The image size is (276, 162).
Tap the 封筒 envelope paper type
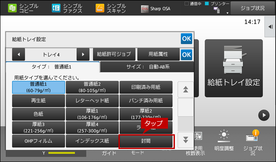[146, 141]
